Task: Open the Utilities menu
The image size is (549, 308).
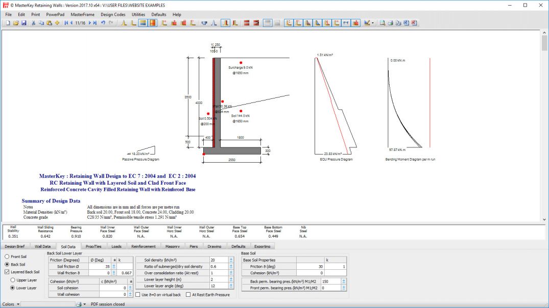Action: pyautogui.click(x=138, y=15)
